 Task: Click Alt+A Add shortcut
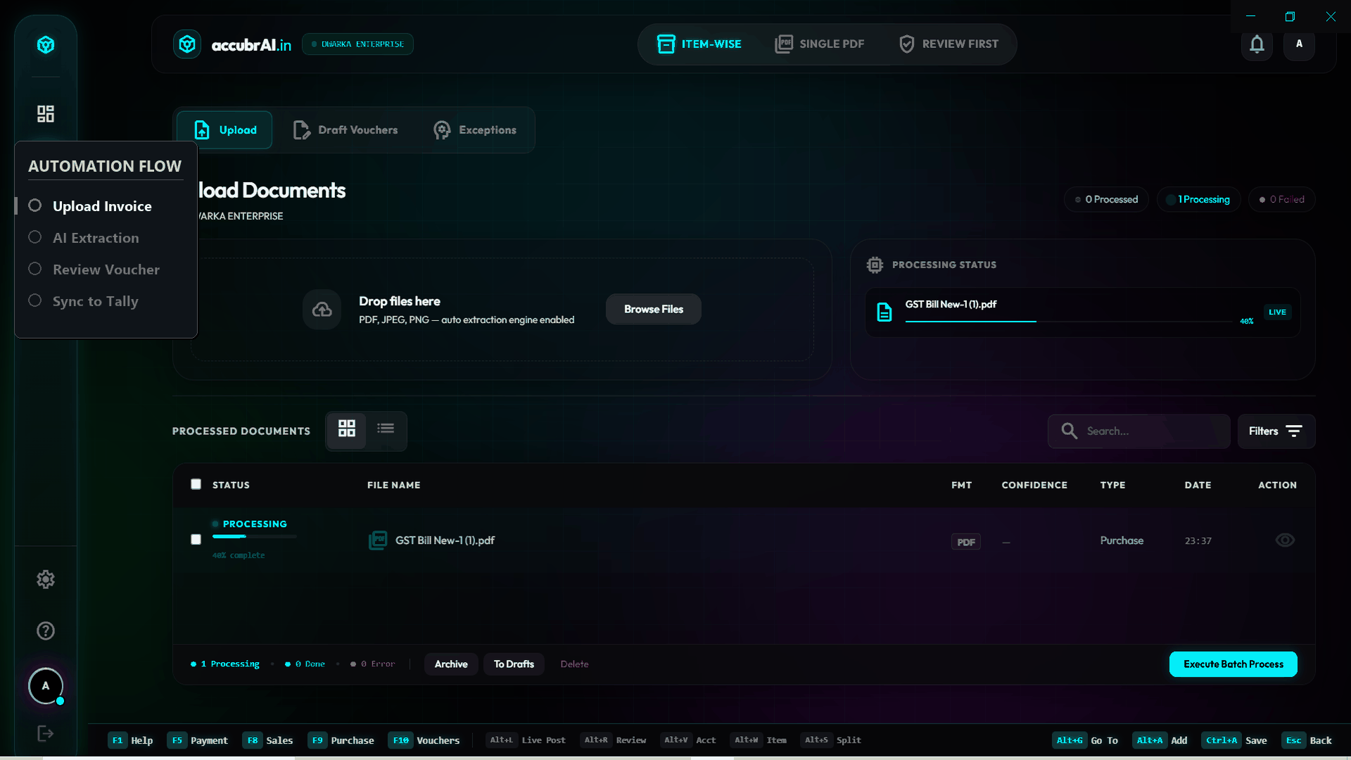1160,740
